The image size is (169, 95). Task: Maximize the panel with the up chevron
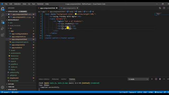click(164, 79)
